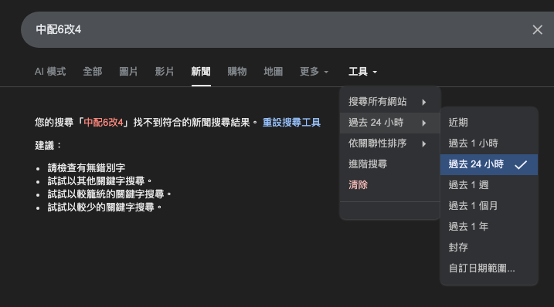Screen dimensions: 554x307
Task: Go to the 全部 results tab
Action: (92, 72)
